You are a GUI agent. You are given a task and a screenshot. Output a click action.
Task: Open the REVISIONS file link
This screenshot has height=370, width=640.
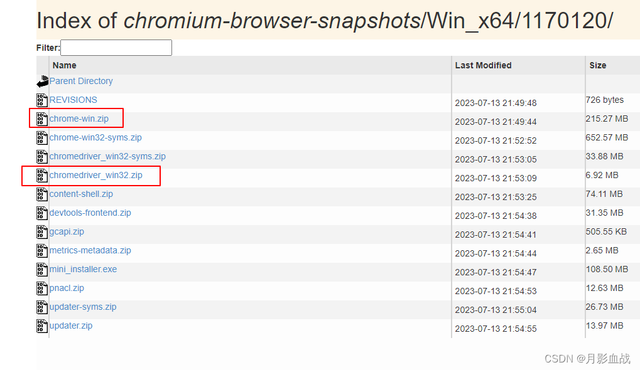73,100
